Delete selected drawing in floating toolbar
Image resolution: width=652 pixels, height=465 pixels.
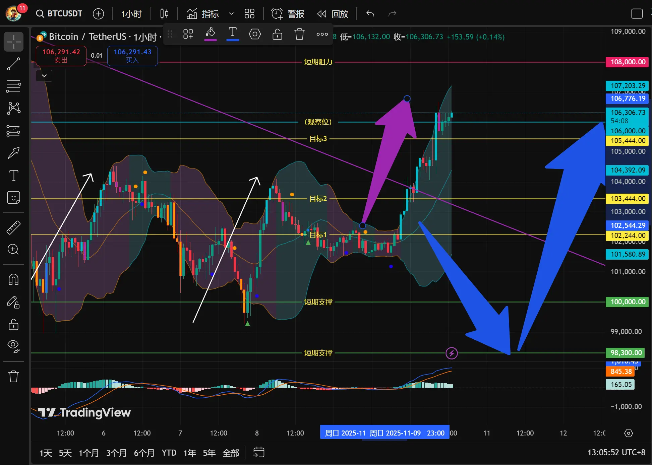tap(299, 34)
